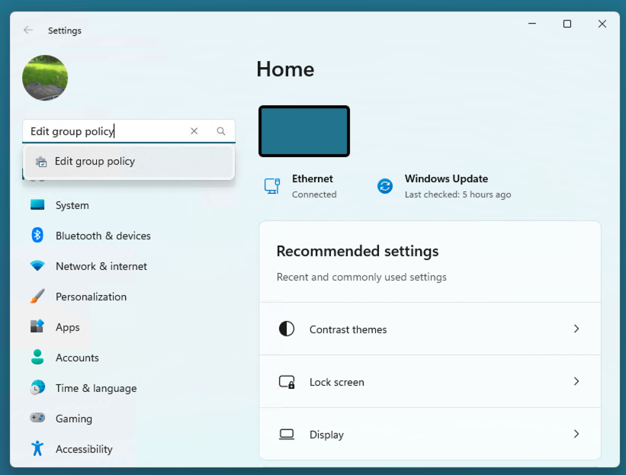Click the Personalization paintbrush icon
Viewport: 626px width, 475px height.
[37, 297]
